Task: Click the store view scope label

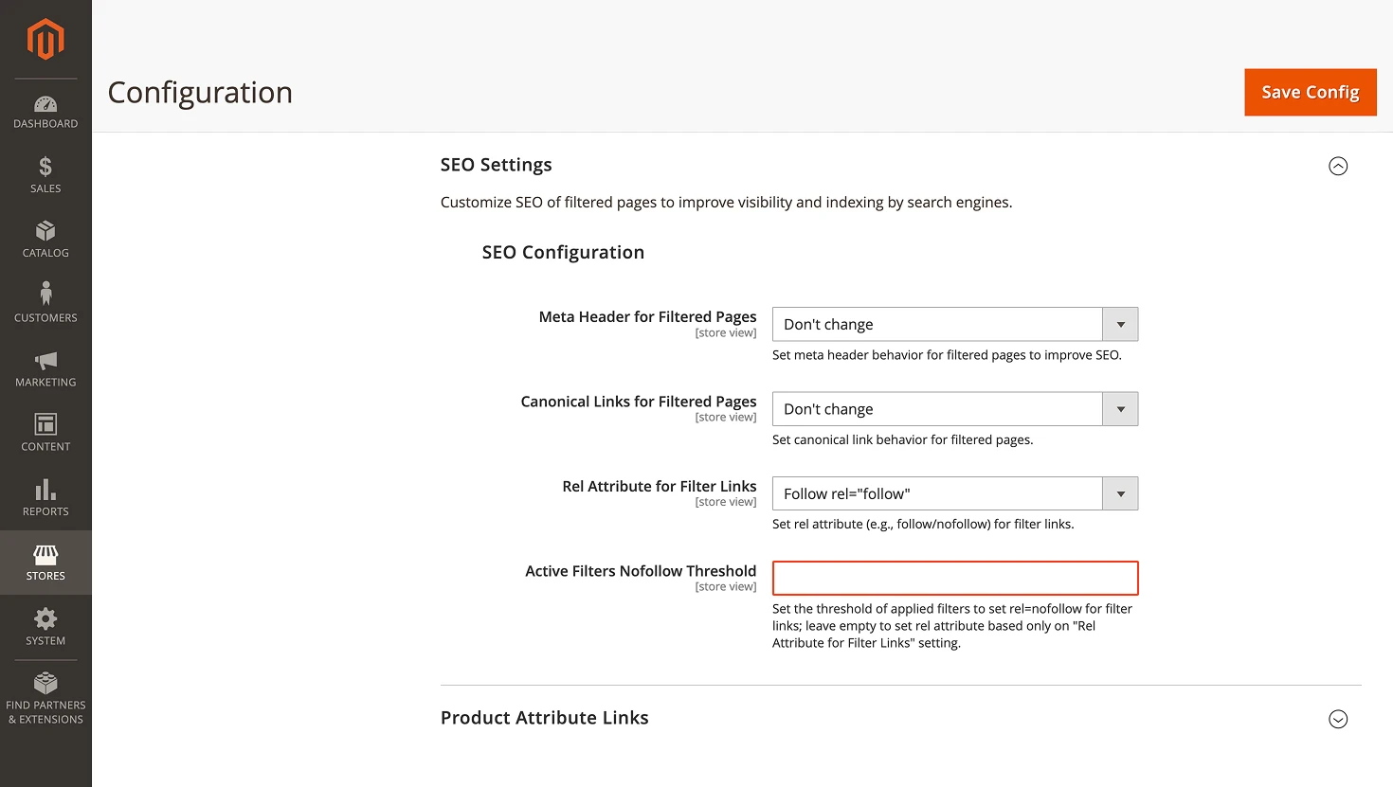Action: [726, 332]
